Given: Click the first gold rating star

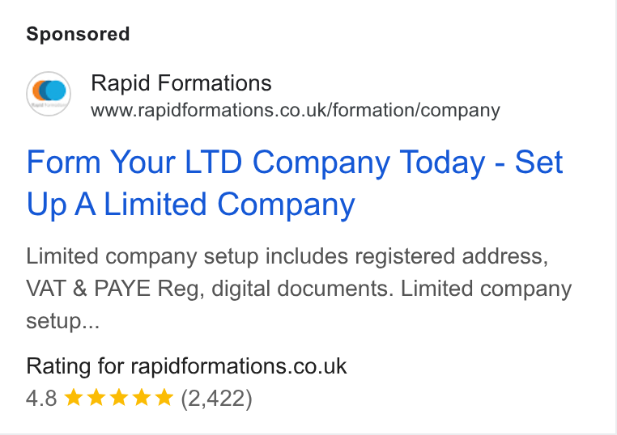Looking at the screenshot, I should click(x=73, y=397).
